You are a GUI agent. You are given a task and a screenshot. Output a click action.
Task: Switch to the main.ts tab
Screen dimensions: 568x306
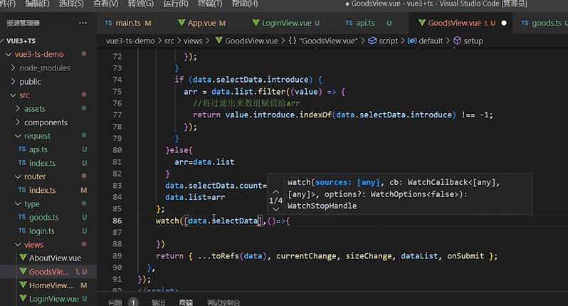coord(128,23)
